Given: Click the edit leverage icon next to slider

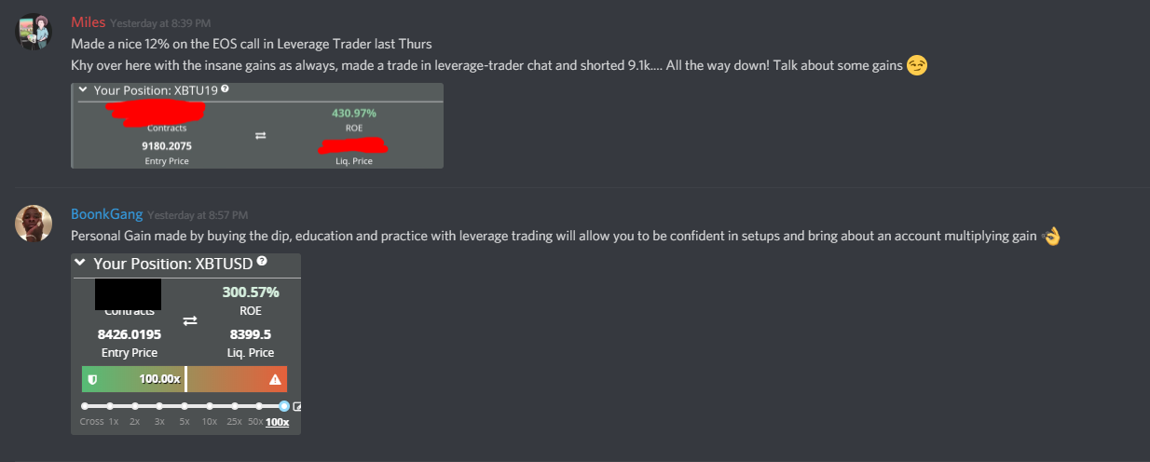Looking at the screenshot, I should [x=297, y=407].
